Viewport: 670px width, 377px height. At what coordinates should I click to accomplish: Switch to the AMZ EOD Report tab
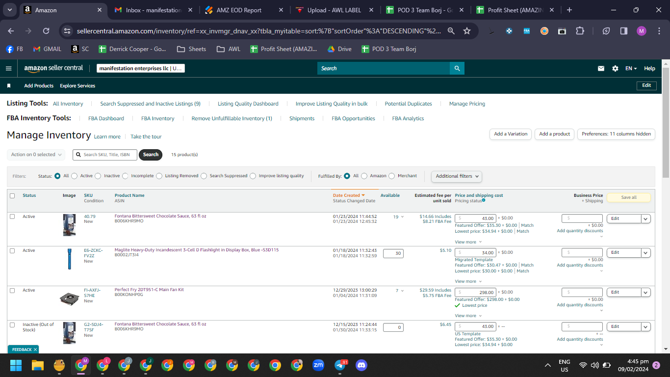tap(239, 10)
